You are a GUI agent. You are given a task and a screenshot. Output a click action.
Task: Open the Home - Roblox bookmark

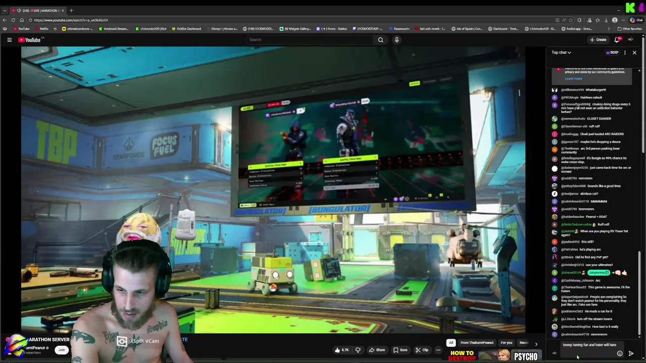click(332, 29)
